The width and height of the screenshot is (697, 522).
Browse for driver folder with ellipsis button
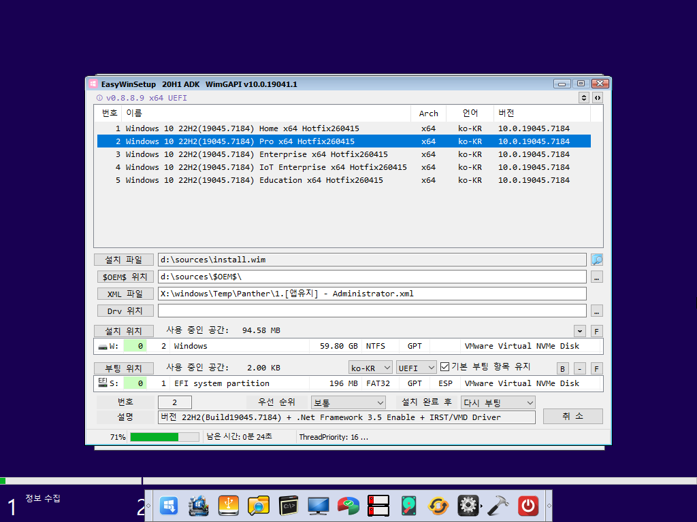[x=596, y=311]
